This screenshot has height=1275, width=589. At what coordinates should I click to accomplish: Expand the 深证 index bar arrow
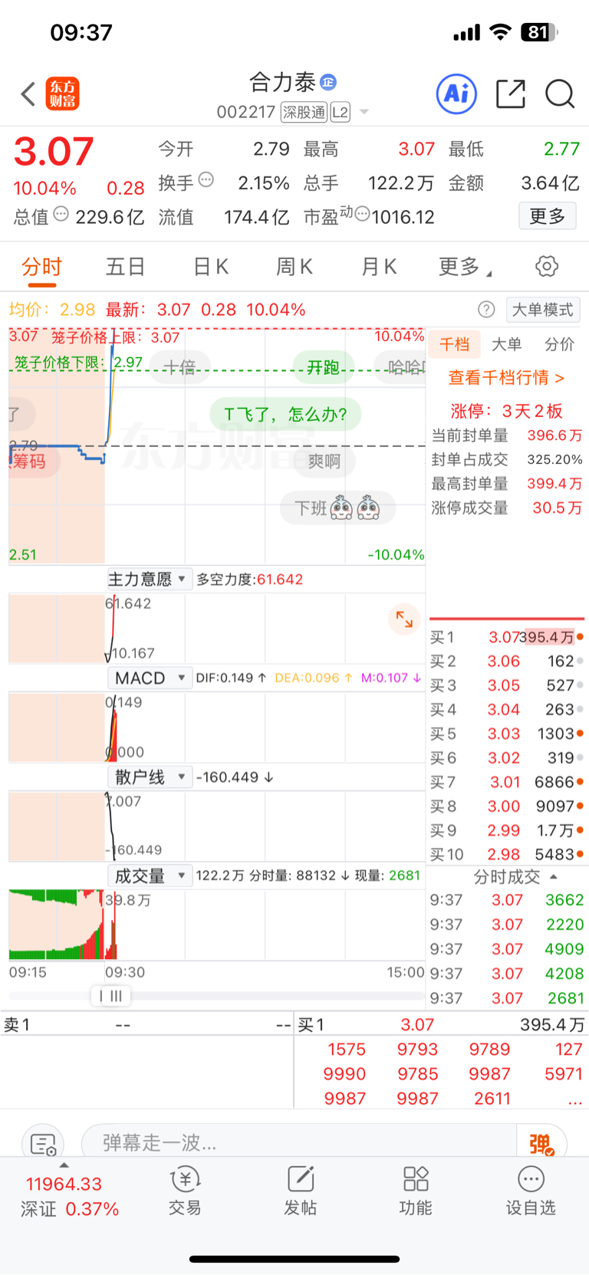point(64,1165)
